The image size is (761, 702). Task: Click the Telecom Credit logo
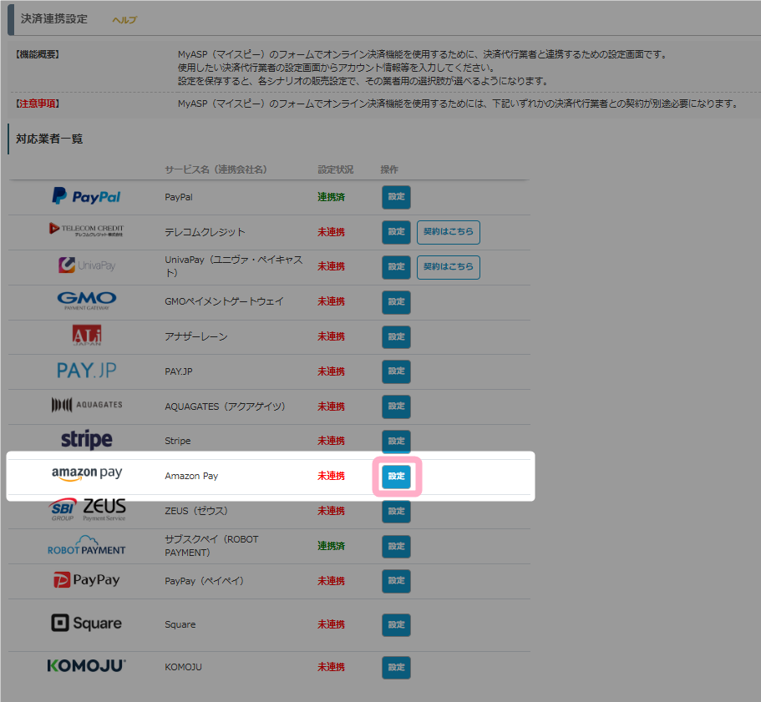tap(86, 231)
